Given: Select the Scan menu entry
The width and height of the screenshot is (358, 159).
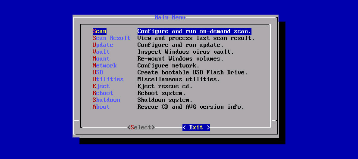Looking at the screenshot, I should point(99,31).
